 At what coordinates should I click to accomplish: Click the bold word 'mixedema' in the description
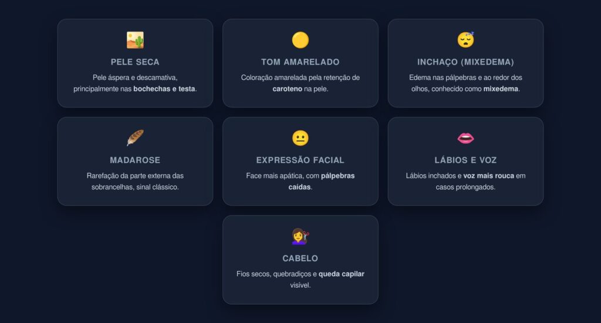pyautogui.click(x=501, y=89)
